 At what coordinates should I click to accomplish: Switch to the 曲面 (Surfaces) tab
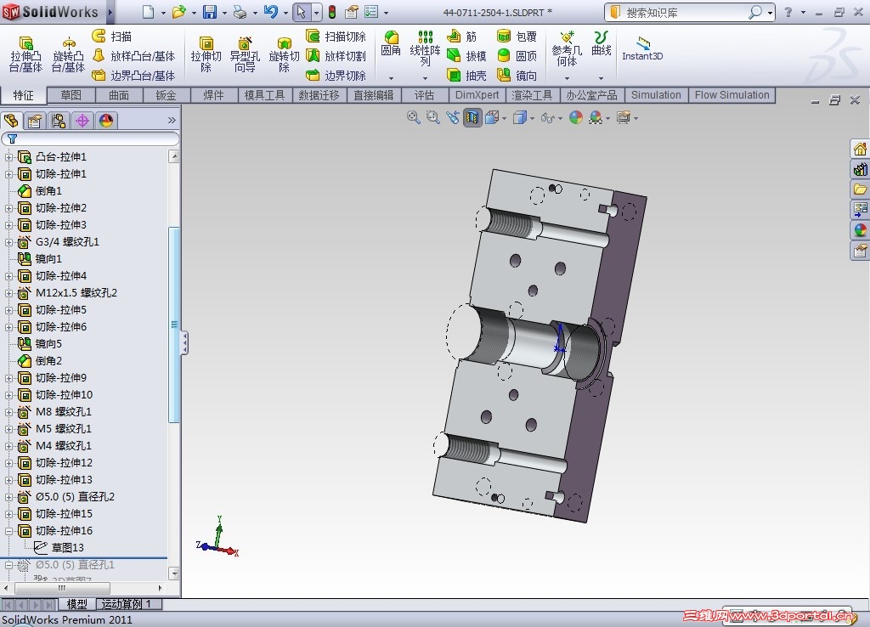pos(119,95)
